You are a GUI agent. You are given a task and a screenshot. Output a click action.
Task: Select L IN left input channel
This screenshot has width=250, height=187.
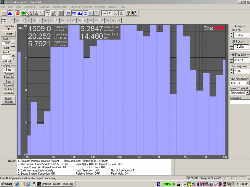tap(31, 13)
